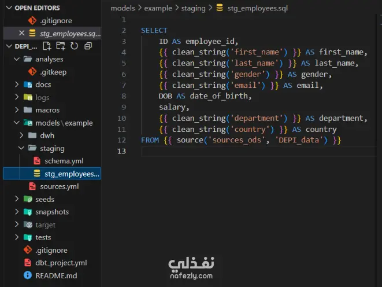The width and height of the screenshot is (382, 287).
Task: Select the models breadcrumb segment
Action: point(123,8)
